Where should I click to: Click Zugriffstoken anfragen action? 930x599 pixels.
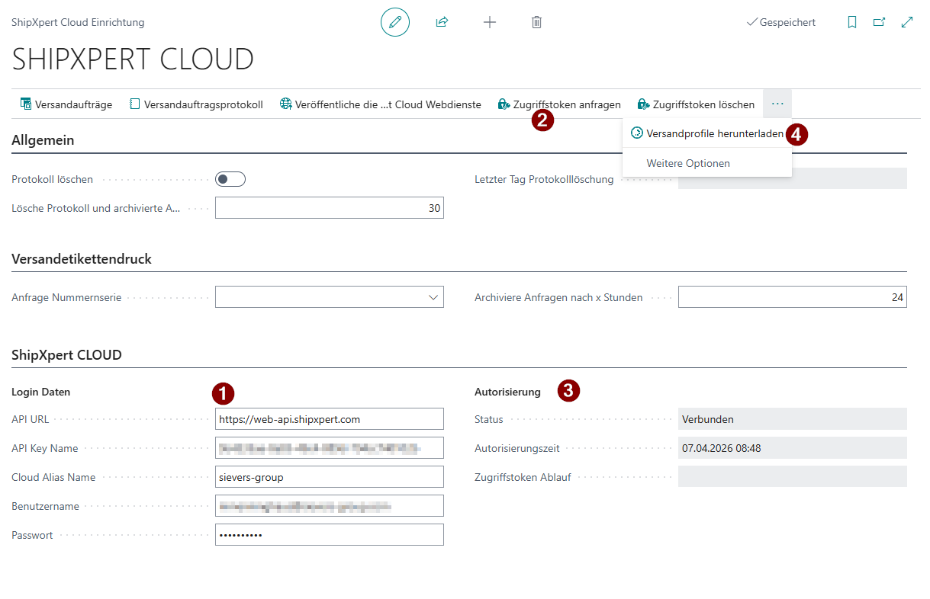click(559, 104)
